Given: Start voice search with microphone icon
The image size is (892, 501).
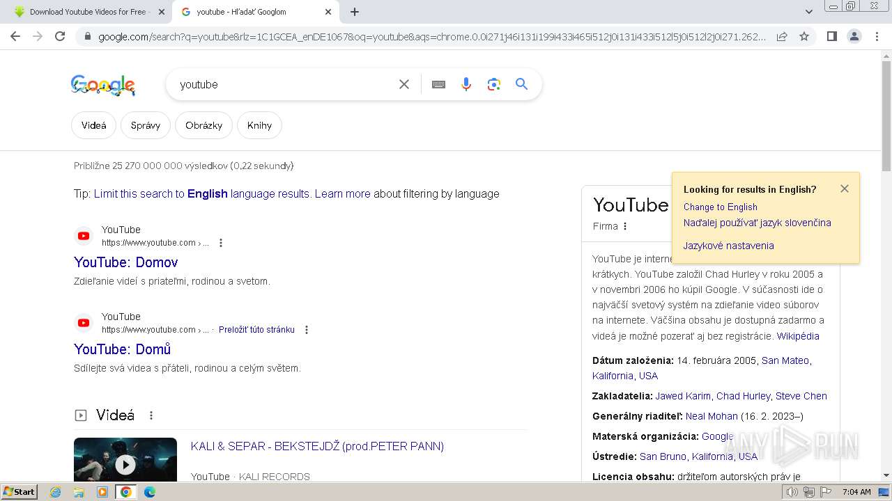Looking at the screenshot, I should (x=466, y=84).
